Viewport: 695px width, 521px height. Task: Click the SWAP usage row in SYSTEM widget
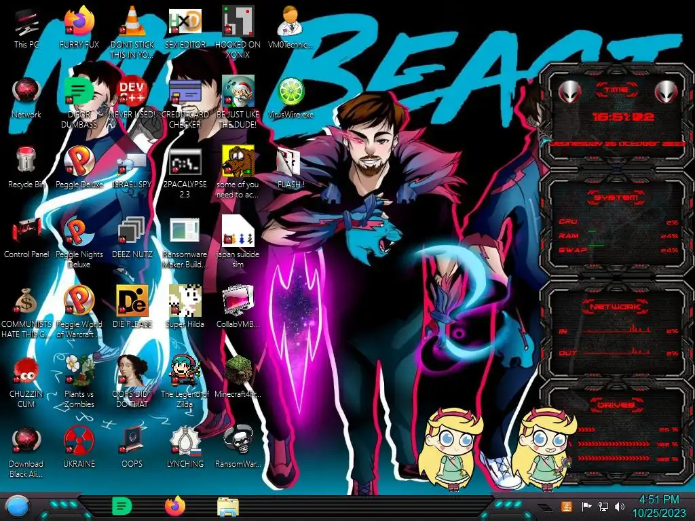click(618, 250)
